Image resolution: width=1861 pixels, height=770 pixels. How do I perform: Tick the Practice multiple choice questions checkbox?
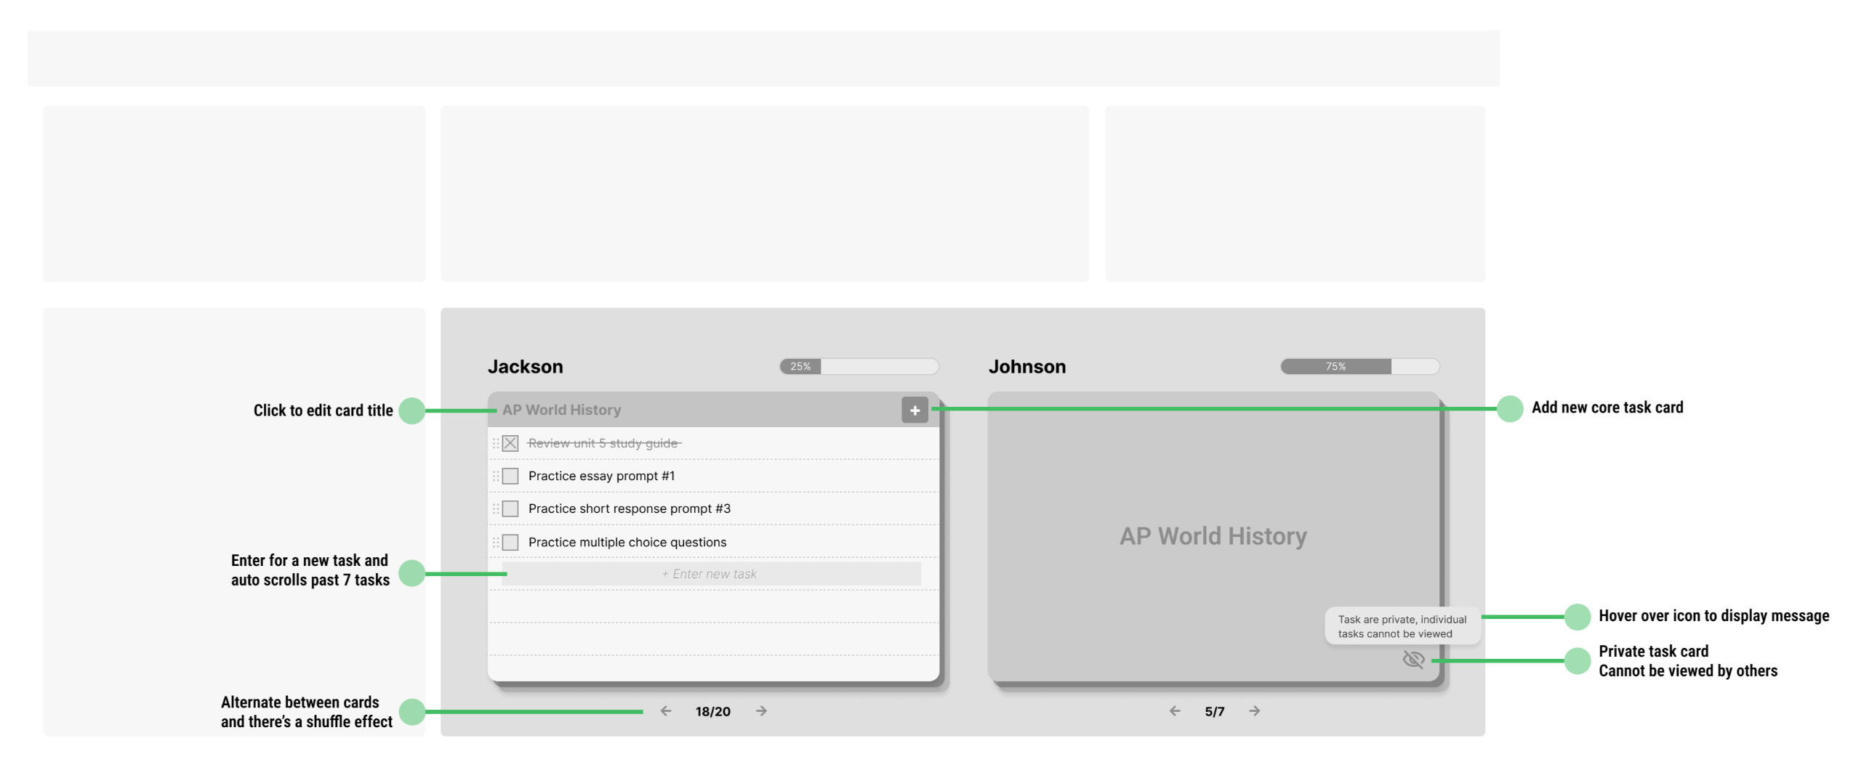[510, 543]
